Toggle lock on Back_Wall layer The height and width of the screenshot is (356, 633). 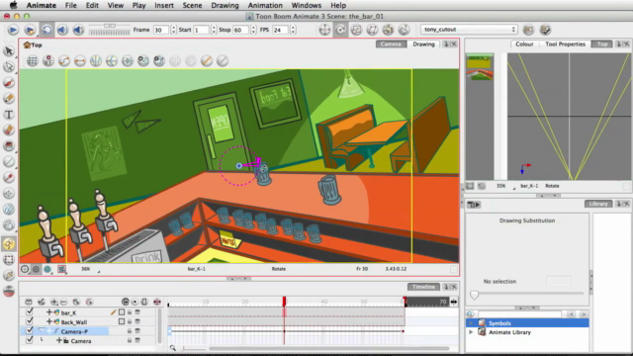coord(130,321)
